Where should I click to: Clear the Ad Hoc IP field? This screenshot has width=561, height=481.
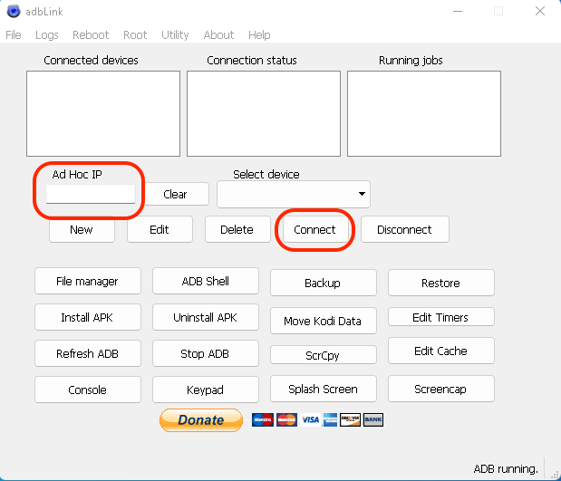(175, 194)
